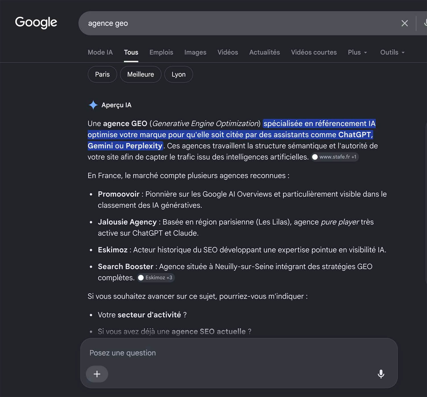Open the Eskimoz +3 source chip
This screenshot has height=397, width=427.
click(x=156, y=278)
